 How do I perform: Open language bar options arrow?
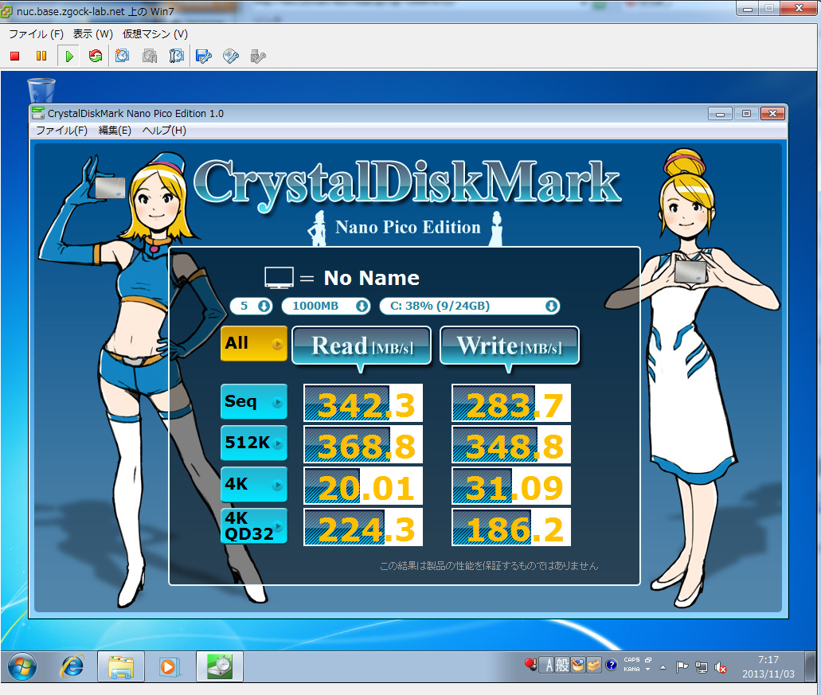pyautogui.click(x=647, y=670)
